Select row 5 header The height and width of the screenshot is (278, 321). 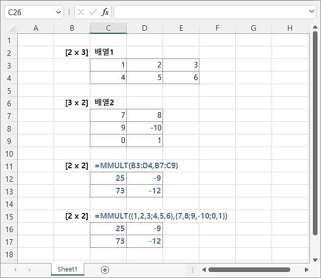[x=9, y=91]
